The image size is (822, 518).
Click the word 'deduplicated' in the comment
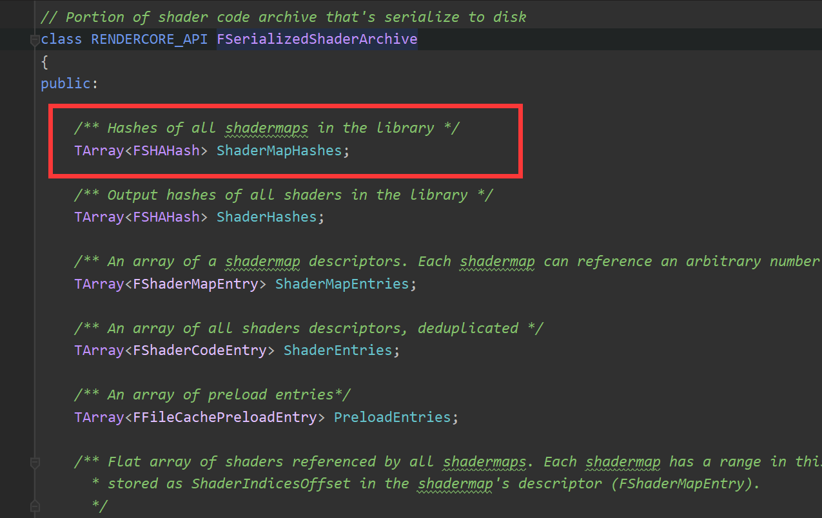click(467, 328)
